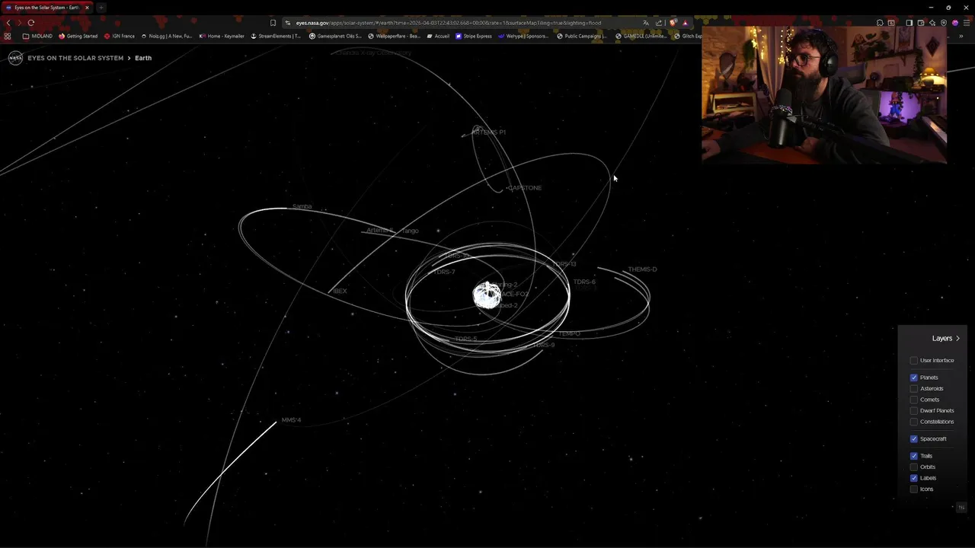Open the StreamElements bookmark
This screenshot has height=548, width=975.
276,36
